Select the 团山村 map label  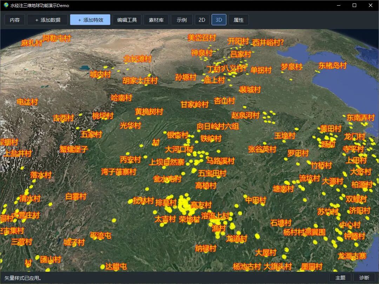[51, 259]
